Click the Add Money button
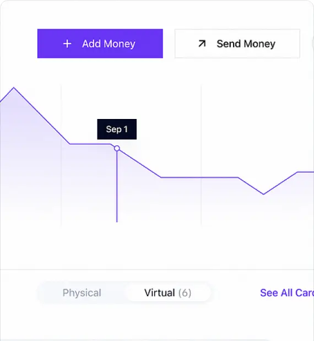The width and height of the screenshot is (314, 341). [100, 44]
